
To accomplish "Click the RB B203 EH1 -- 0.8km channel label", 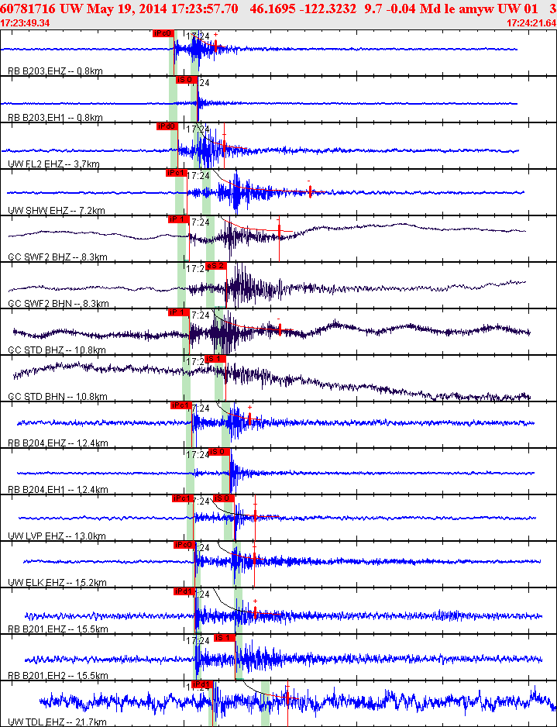I will pos(56,118).
